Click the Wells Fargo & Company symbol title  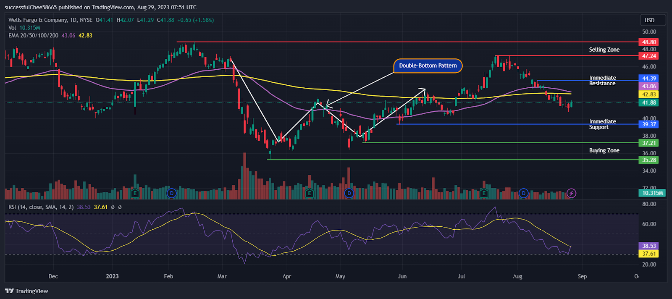[x=38, y=20]
